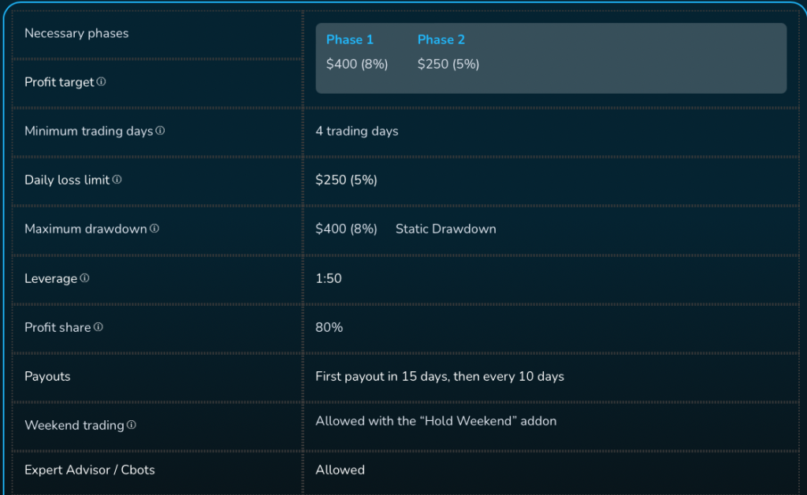This screenshot has height=495, width=807.
Task: Show the Leverage info icon tooltip
Action: (x=85, y=278)
